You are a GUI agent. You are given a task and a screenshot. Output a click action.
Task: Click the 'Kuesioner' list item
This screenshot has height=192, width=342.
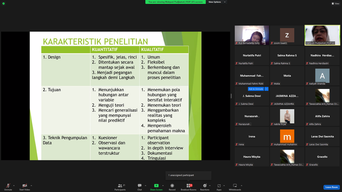[x=108, y=138]
